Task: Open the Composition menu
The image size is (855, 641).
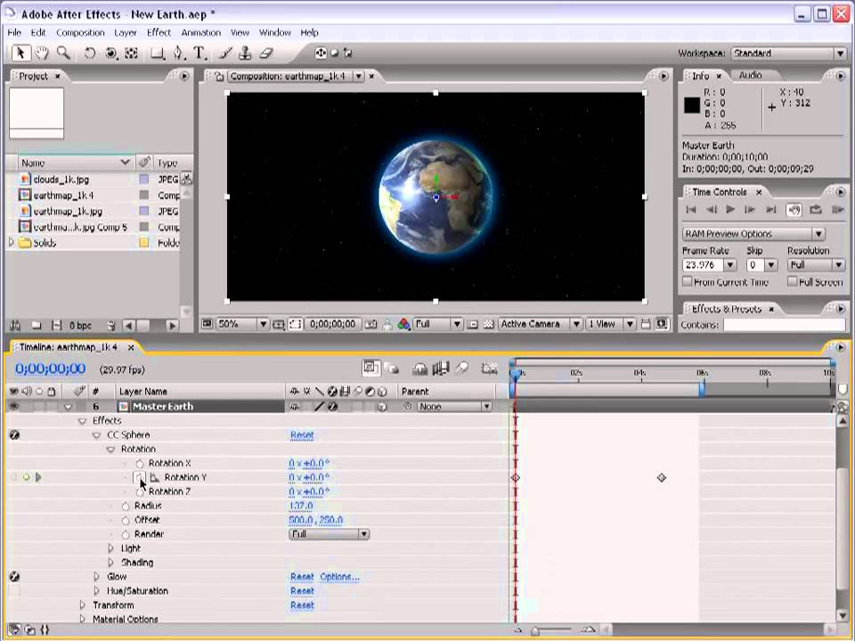Action: (80, 33)
